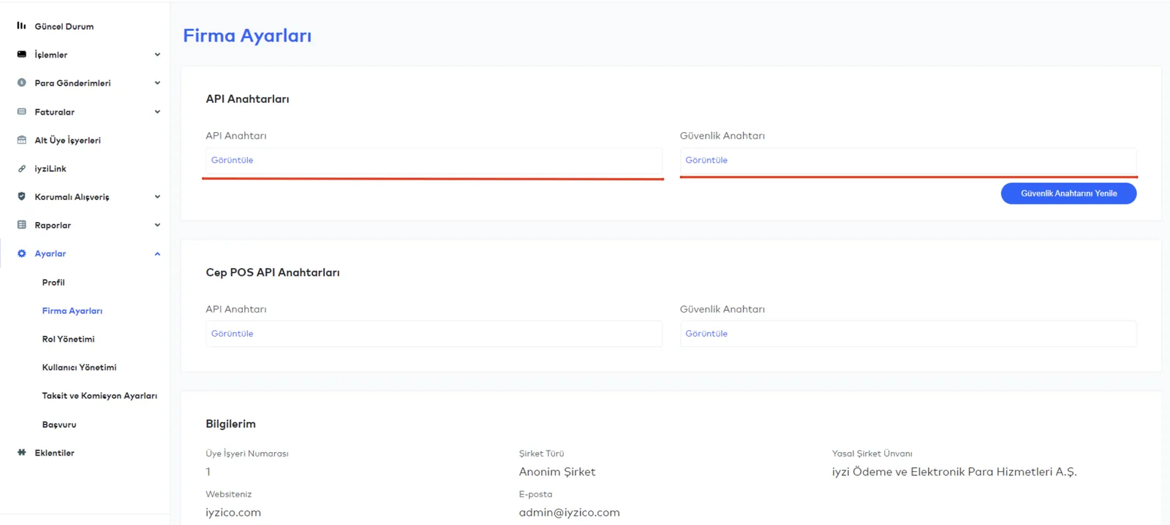This screenshot has width=1170, height=525.
Task: Open Korumalı Alışveriş menu item
Action: click(72, 197)
